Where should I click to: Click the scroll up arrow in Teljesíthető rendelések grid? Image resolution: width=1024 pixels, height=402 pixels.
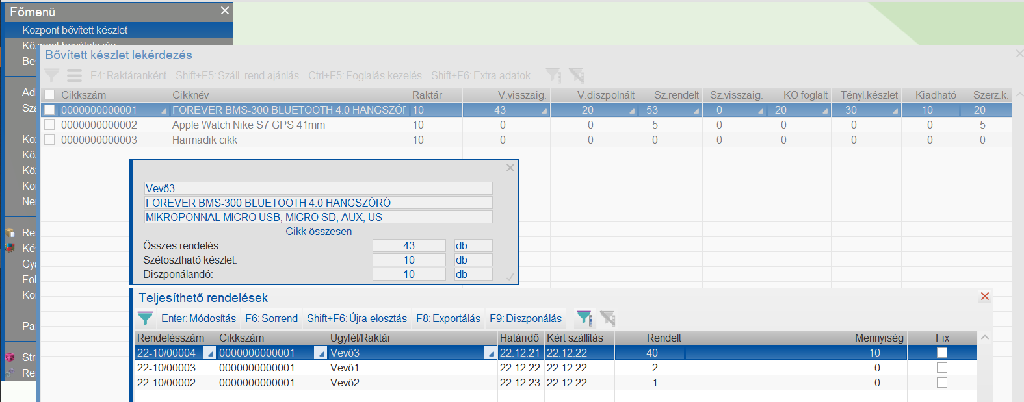[x=985, y=337]
